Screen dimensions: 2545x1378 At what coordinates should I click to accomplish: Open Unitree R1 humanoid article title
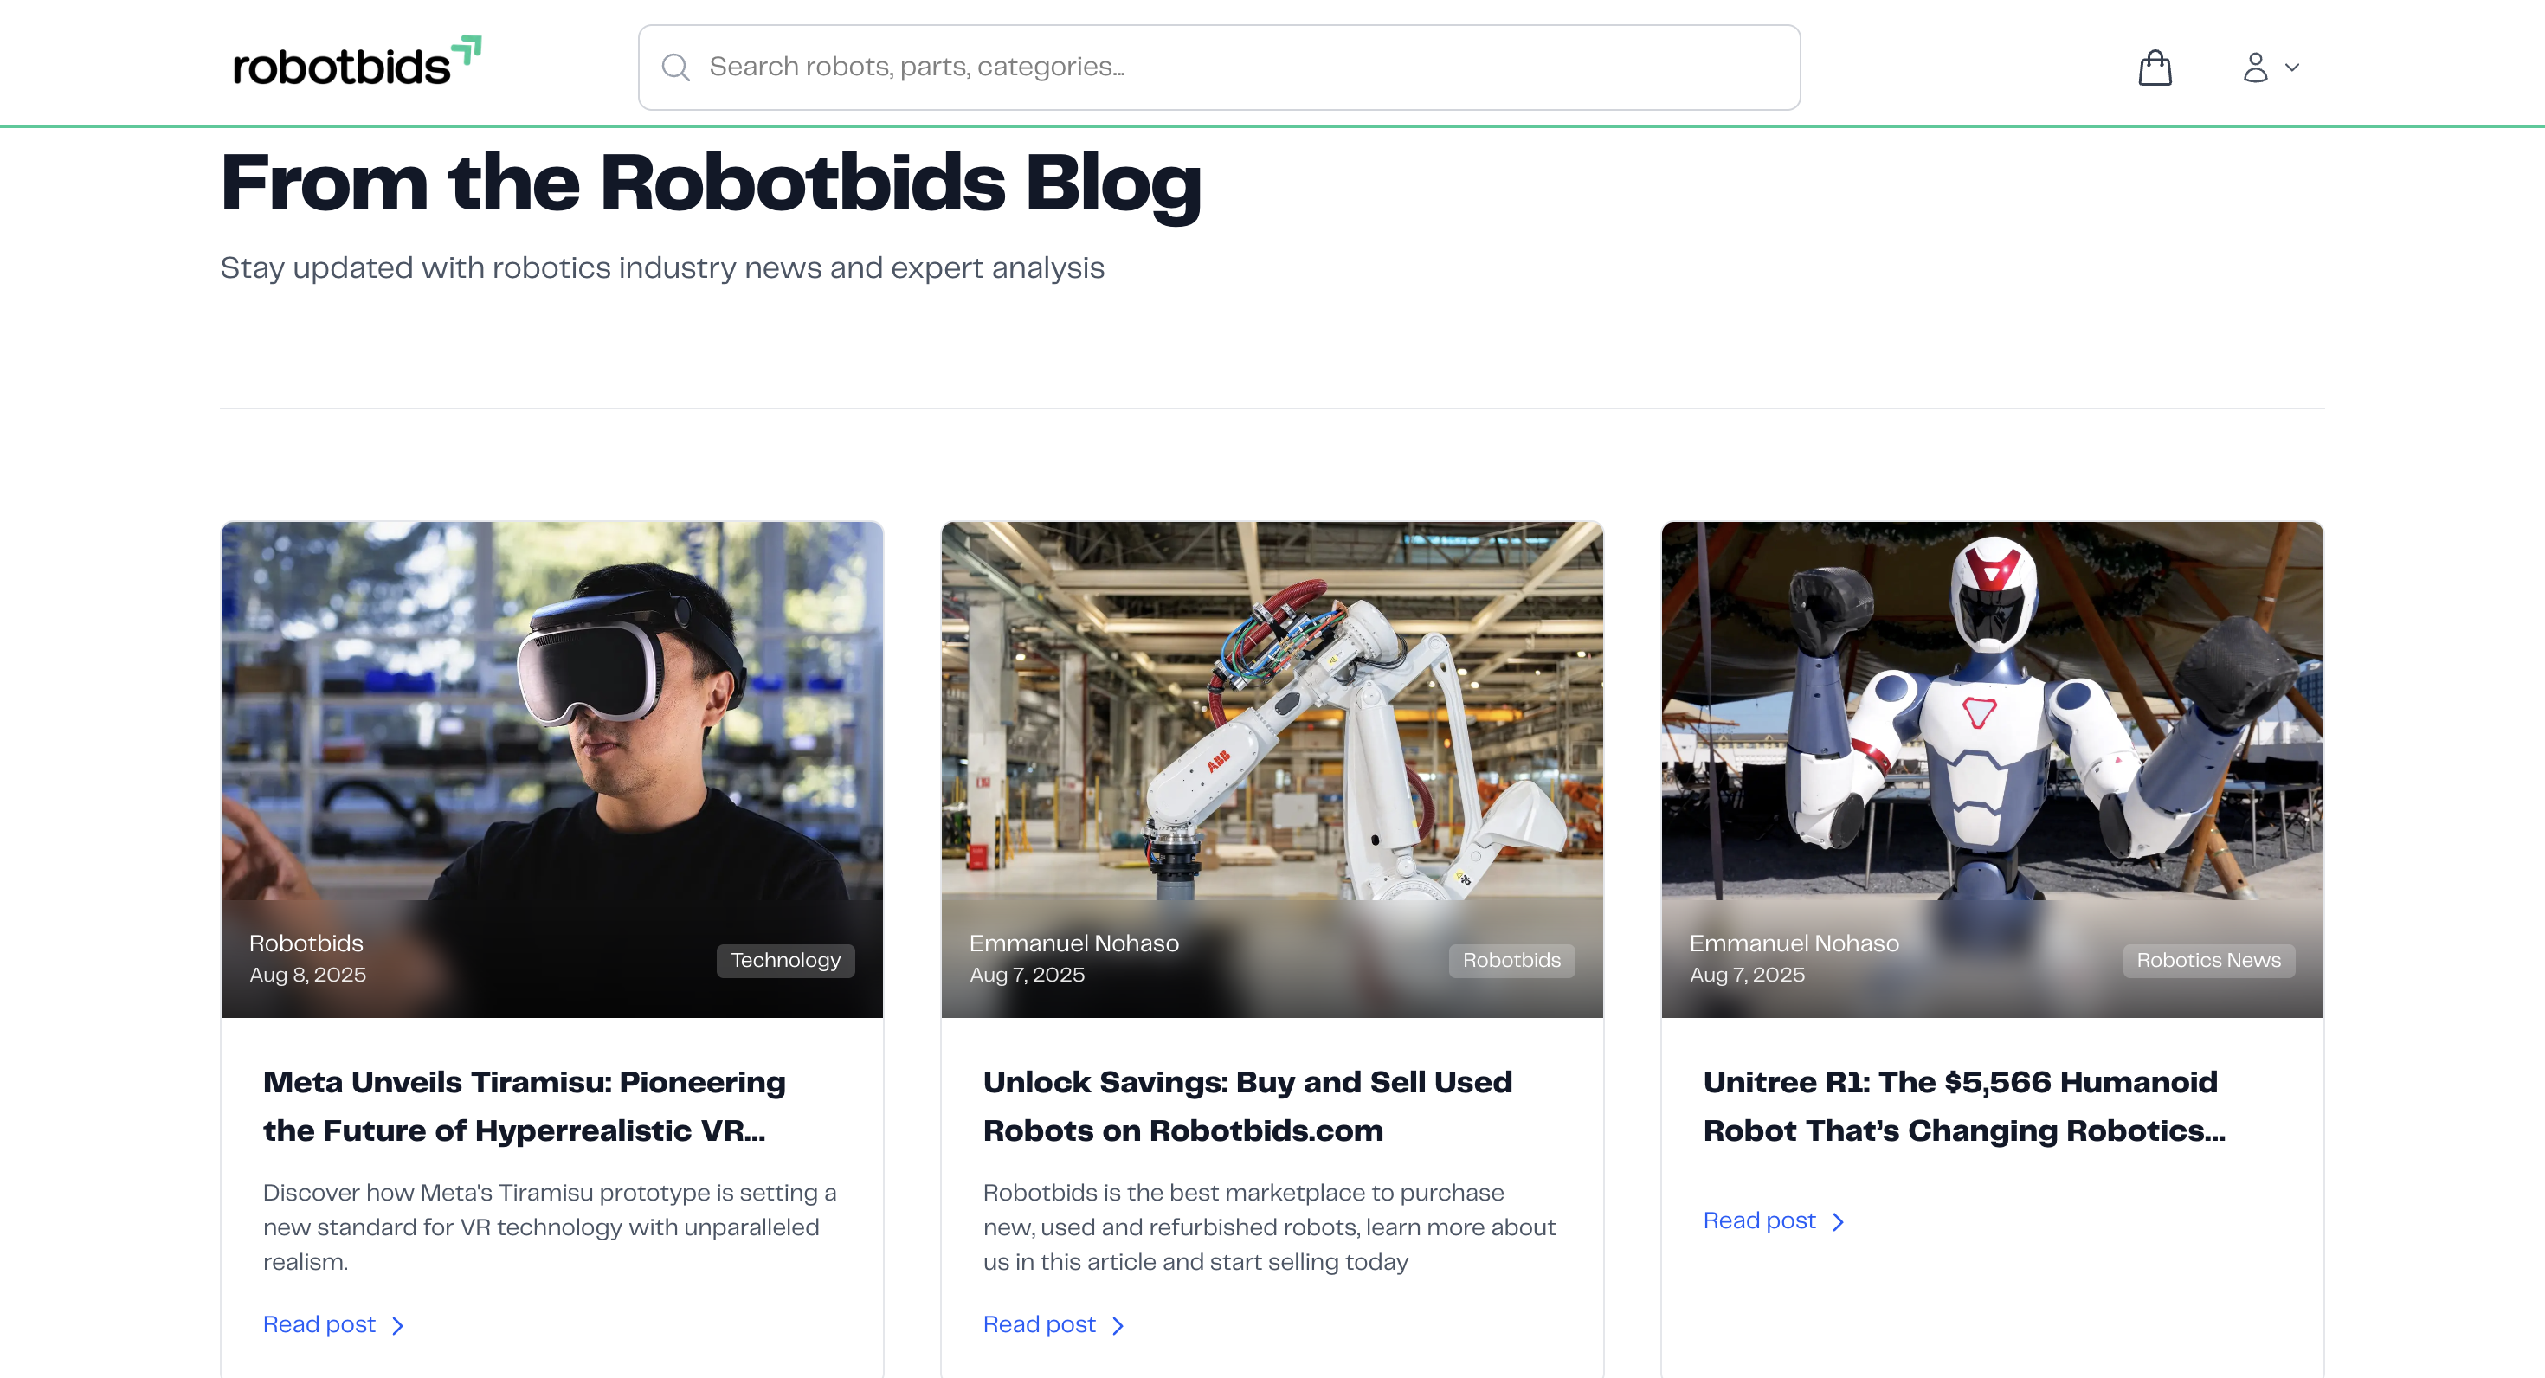tap(1964, 1106)
